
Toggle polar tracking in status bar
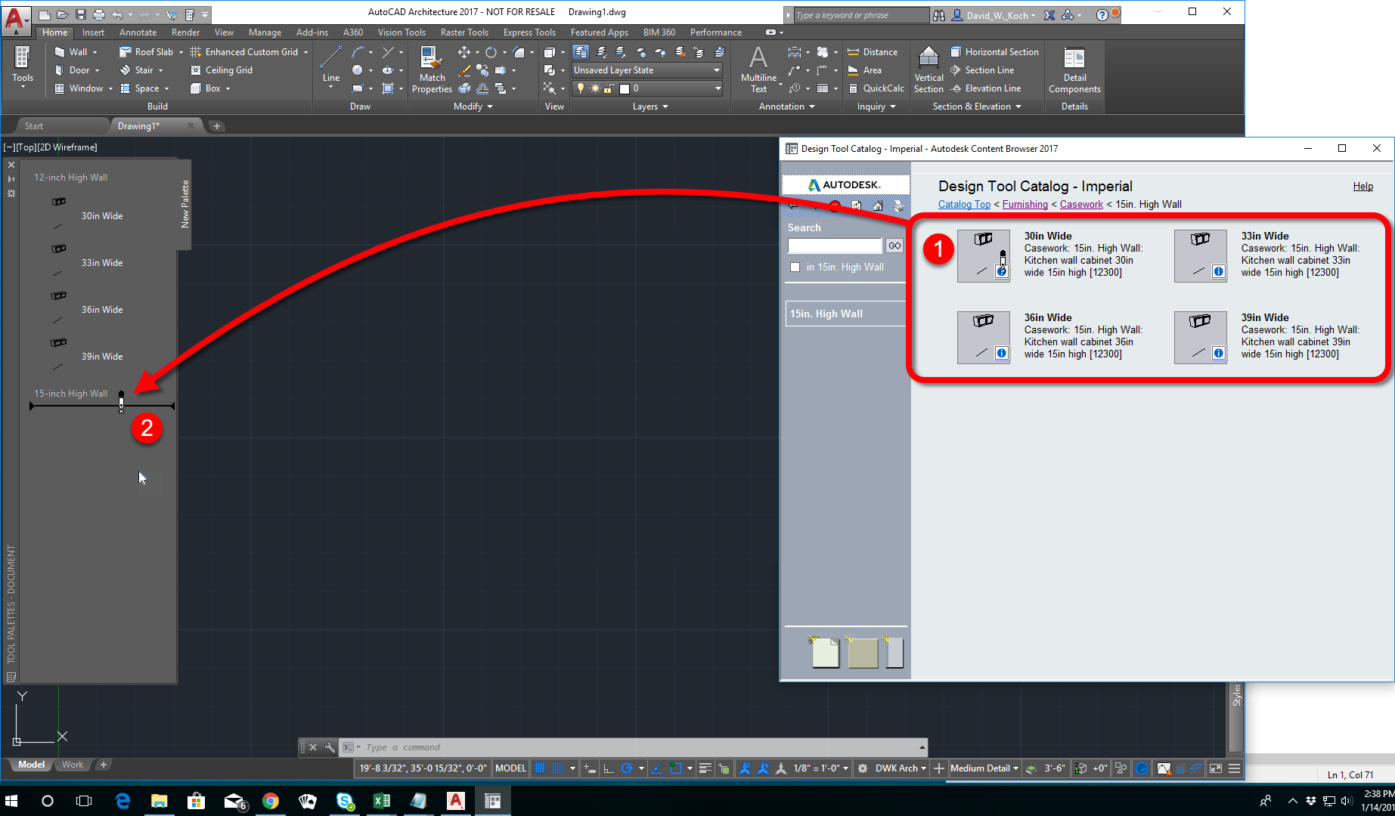click(626, 768)
